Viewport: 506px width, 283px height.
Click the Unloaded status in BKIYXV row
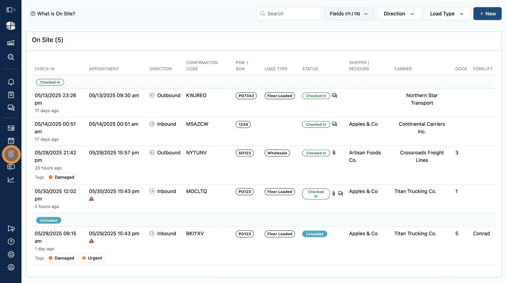tap(315, 234)
